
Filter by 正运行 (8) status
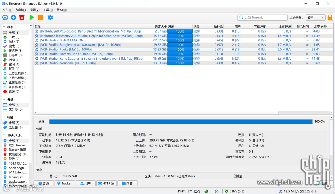point(13,51)
